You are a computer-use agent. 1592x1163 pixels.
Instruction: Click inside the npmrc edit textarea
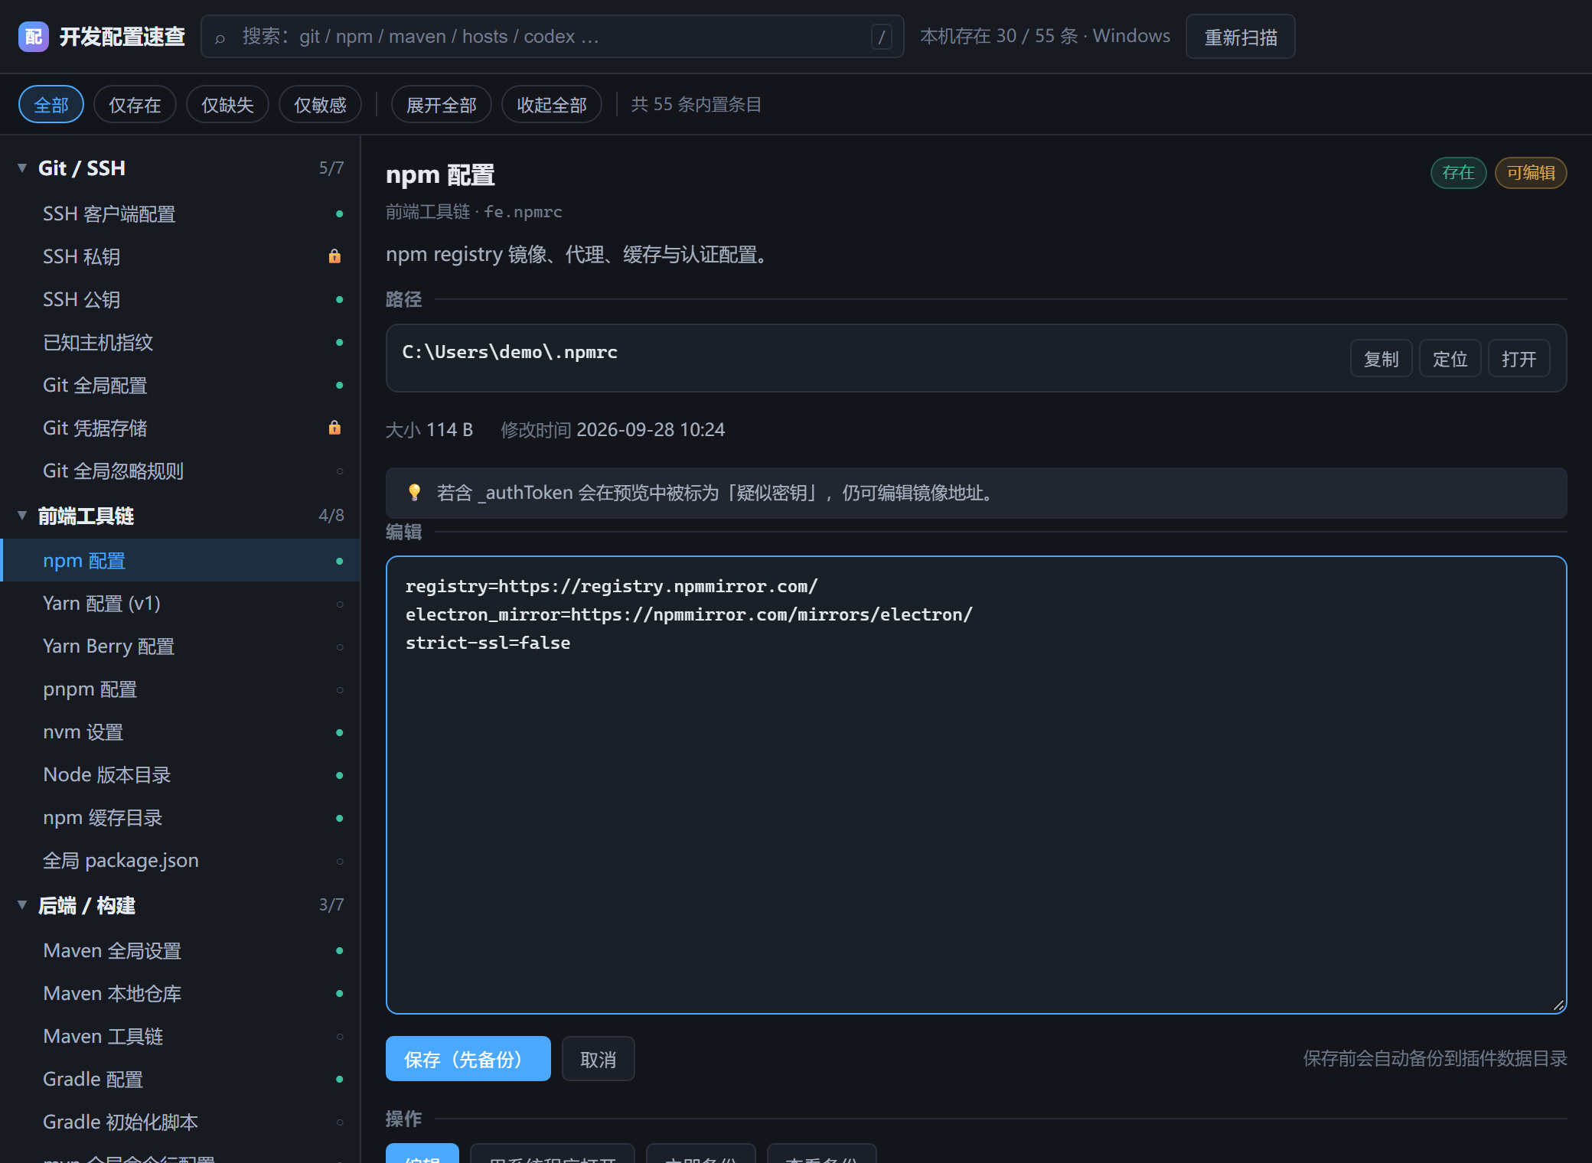tap(977, 785)
